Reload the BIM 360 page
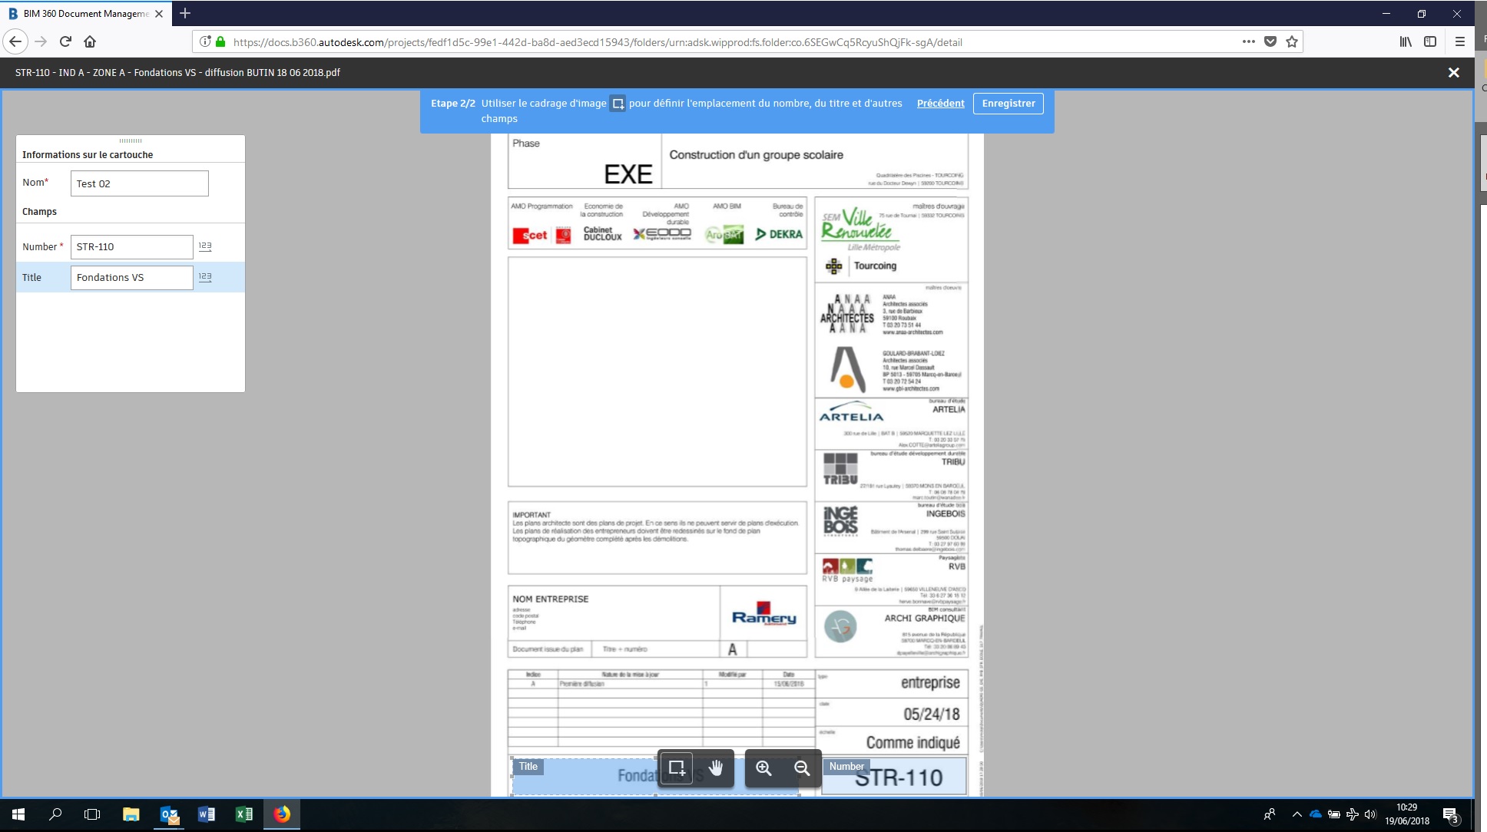 [x=65, y=42]
